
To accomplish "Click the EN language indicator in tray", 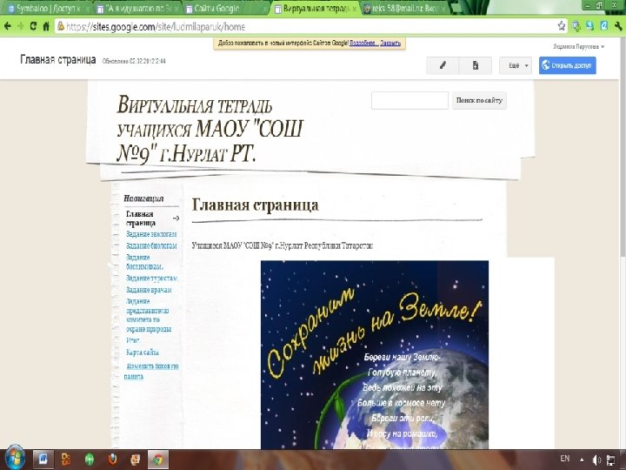I will 564,459.
